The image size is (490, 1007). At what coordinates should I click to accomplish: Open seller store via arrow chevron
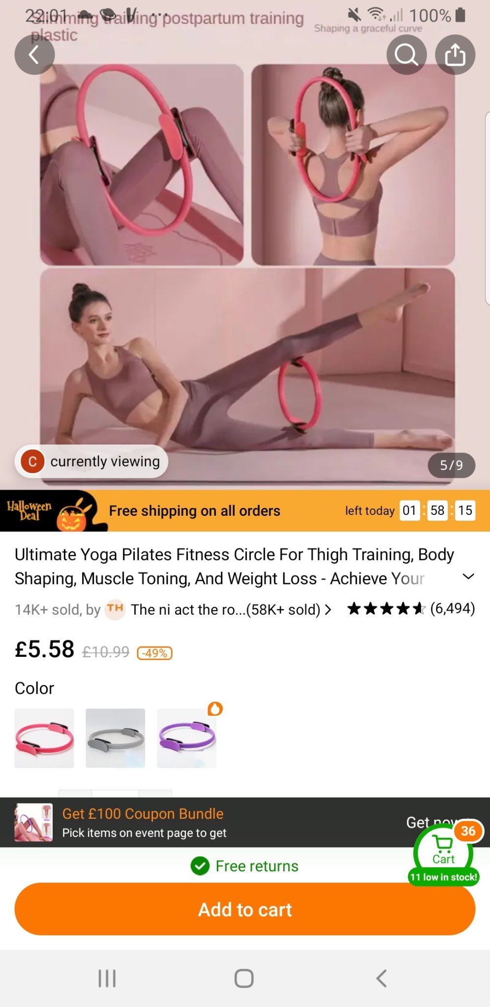point(328,610)
